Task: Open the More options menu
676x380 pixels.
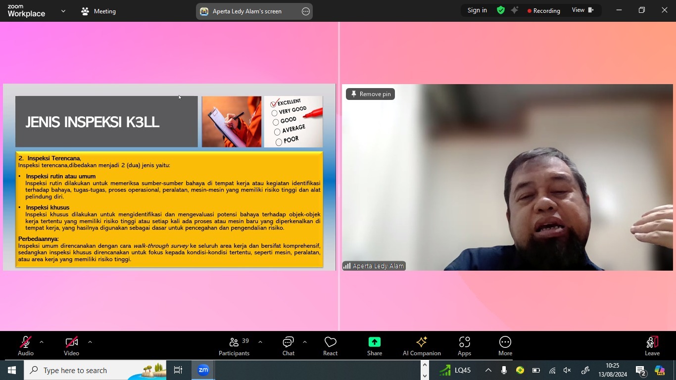Action: [505, 346]
